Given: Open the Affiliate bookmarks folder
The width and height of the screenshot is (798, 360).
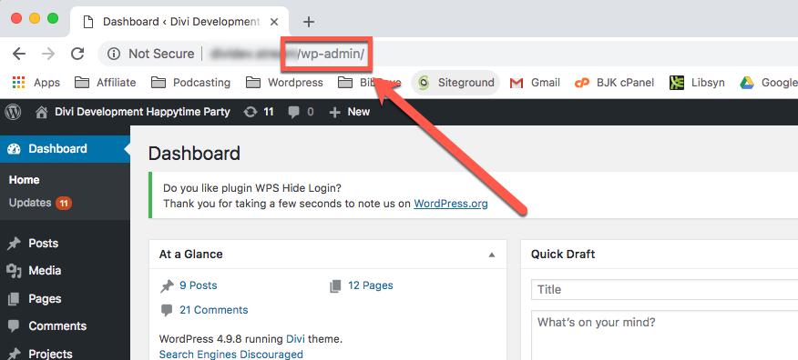Looking at the screenshot, I should 106,83.
